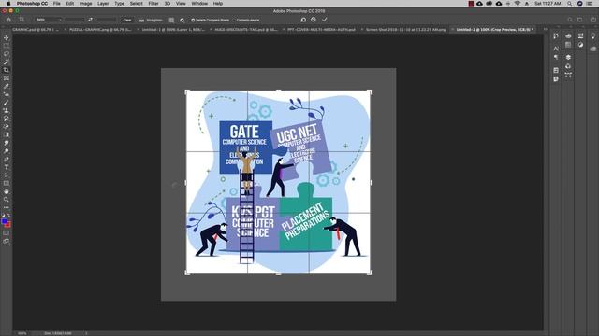Select the Gradient tool
Screen dimensions: 599x336
(7, 134)
